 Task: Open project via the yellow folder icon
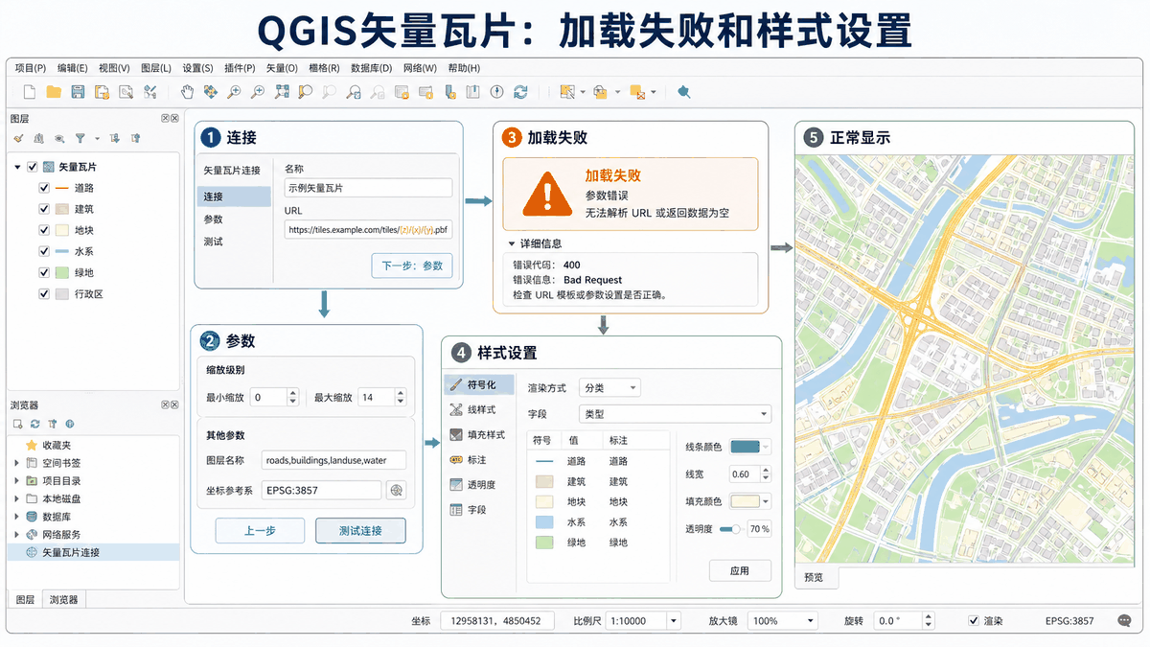pos(54,92)
